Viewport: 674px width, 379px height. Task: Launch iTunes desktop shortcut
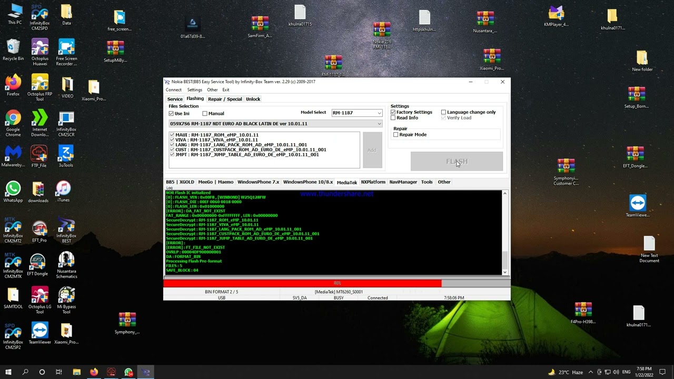pos(63,192)
